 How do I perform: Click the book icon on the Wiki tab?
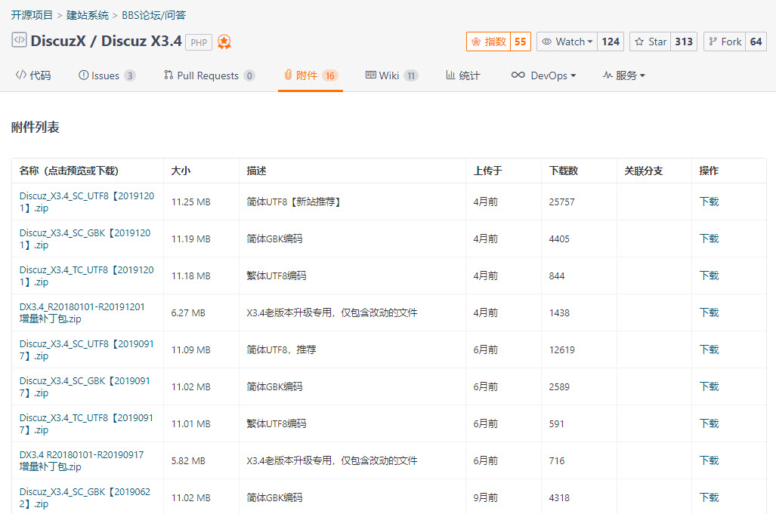tap(369, 75)
